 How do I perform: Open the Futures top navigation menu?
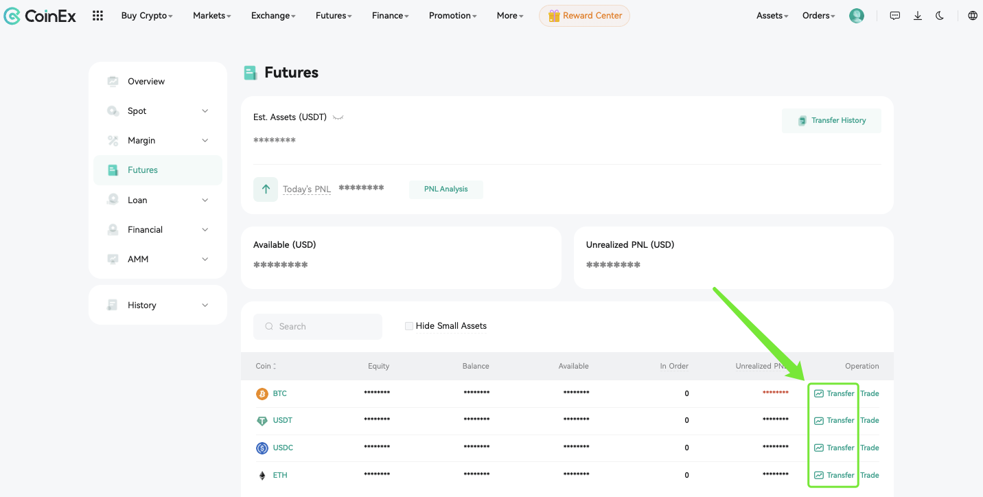click(334, 16)
